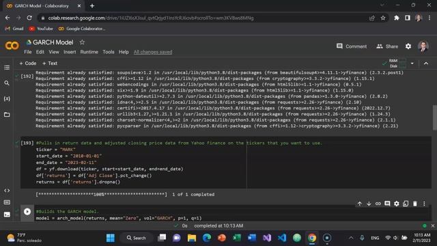
Task: Open weather widget 73°F
Action: 25,238
